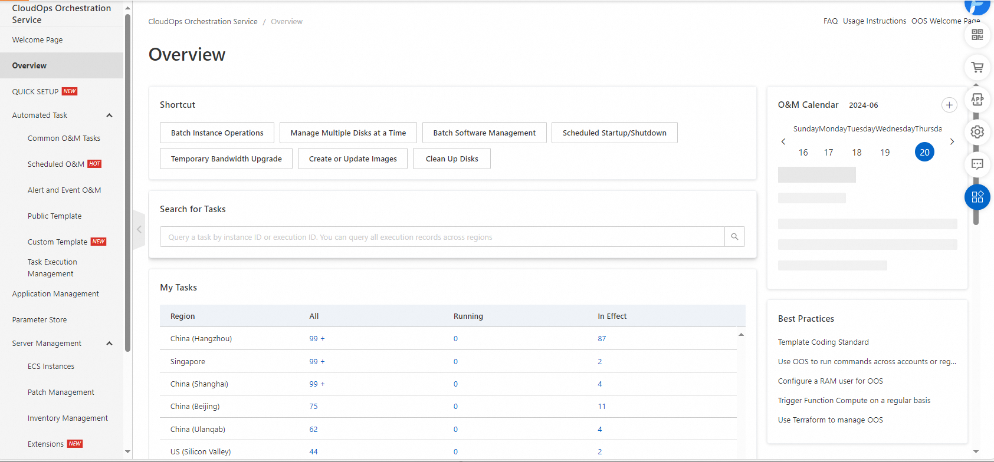
Task: Click the Clean Up Disks shortcut
Action: [452, 159]
